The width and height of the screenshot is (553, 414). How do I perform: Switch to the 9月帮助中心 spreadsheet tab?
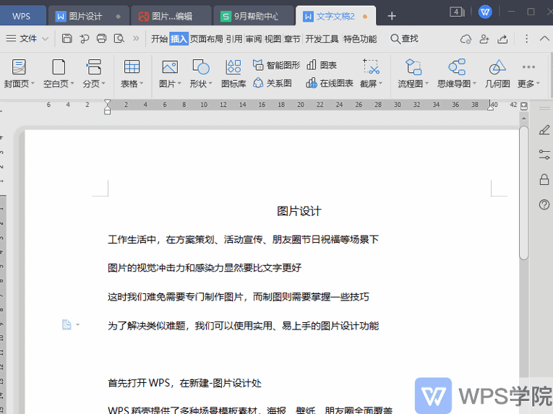coord(254,16)
